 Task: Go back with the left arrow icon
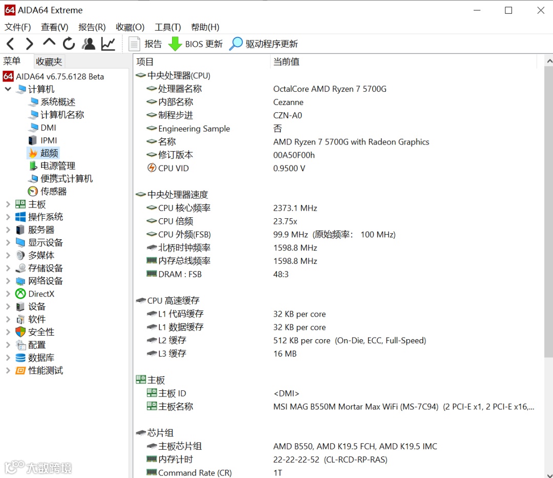pyautogui.click(x=10, y=44)
